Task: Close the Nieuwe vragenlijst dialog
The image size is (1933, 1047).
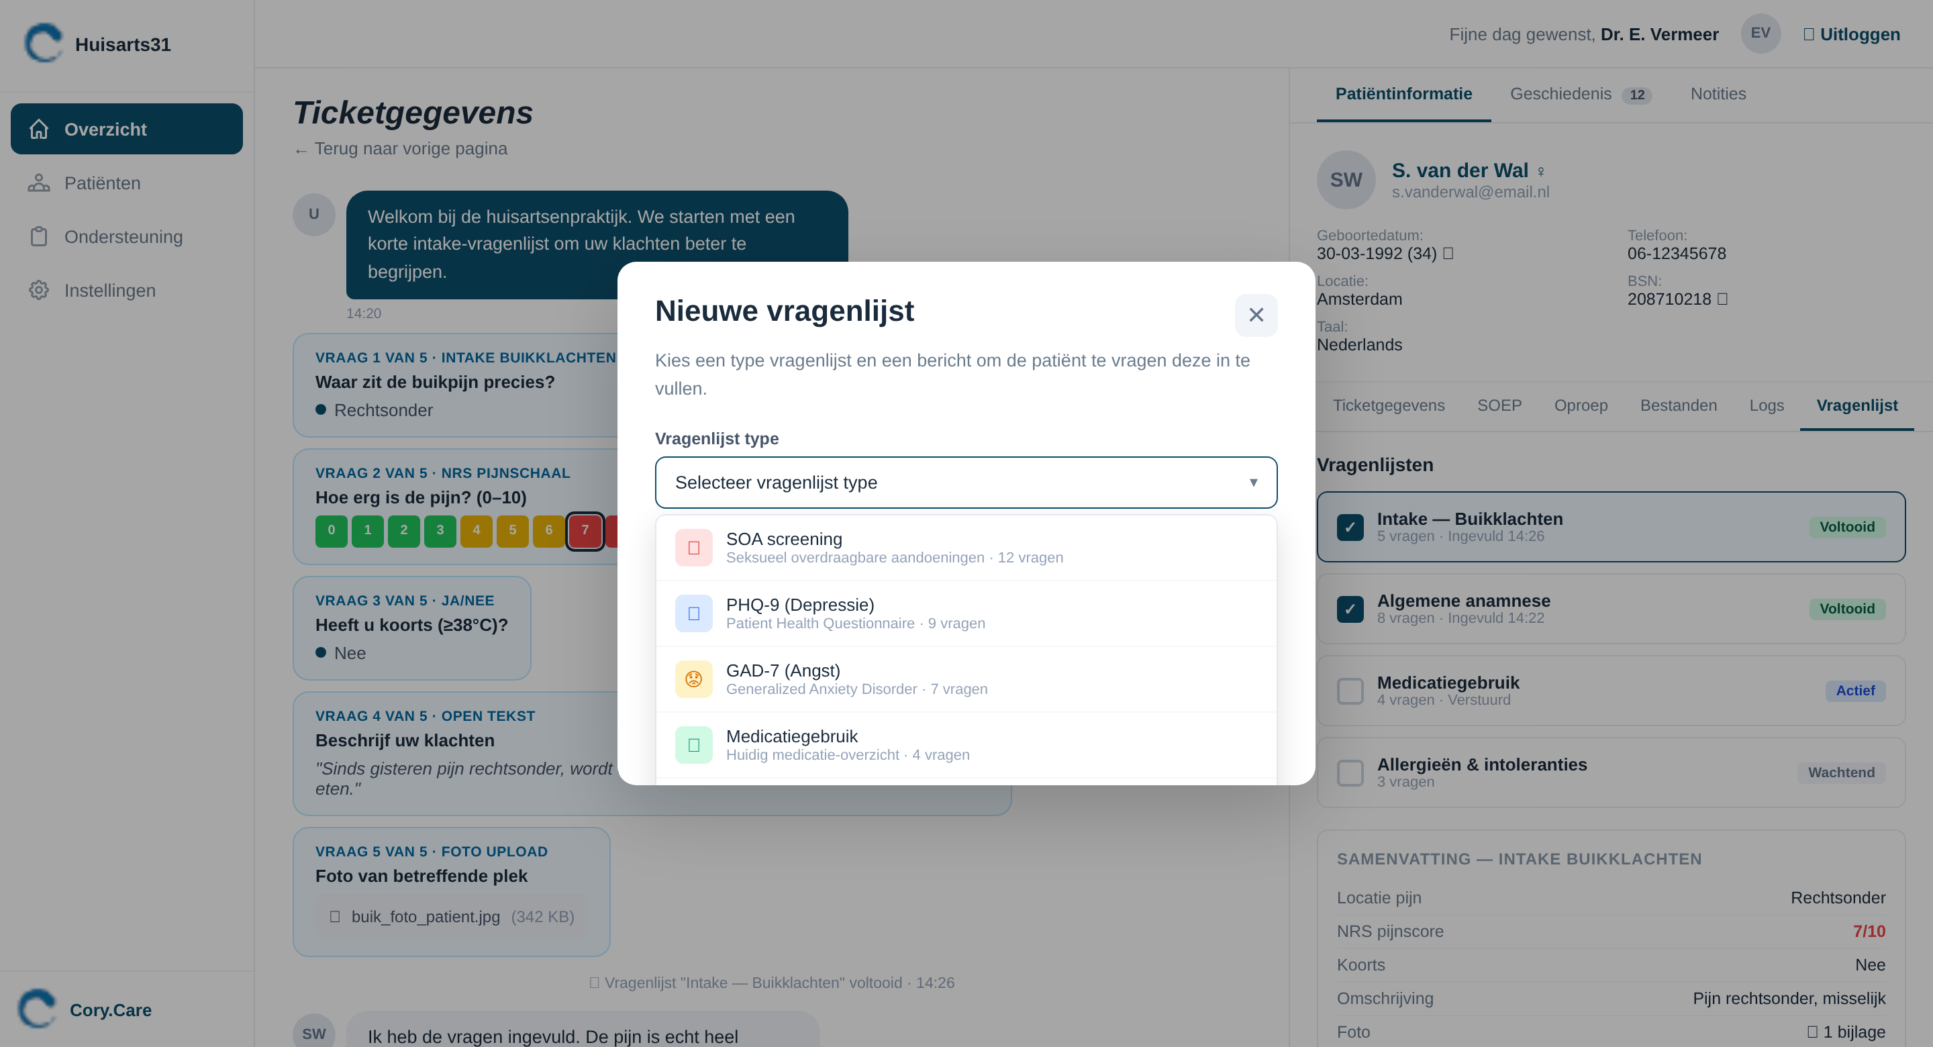Action: click(x=1255, y=315)
